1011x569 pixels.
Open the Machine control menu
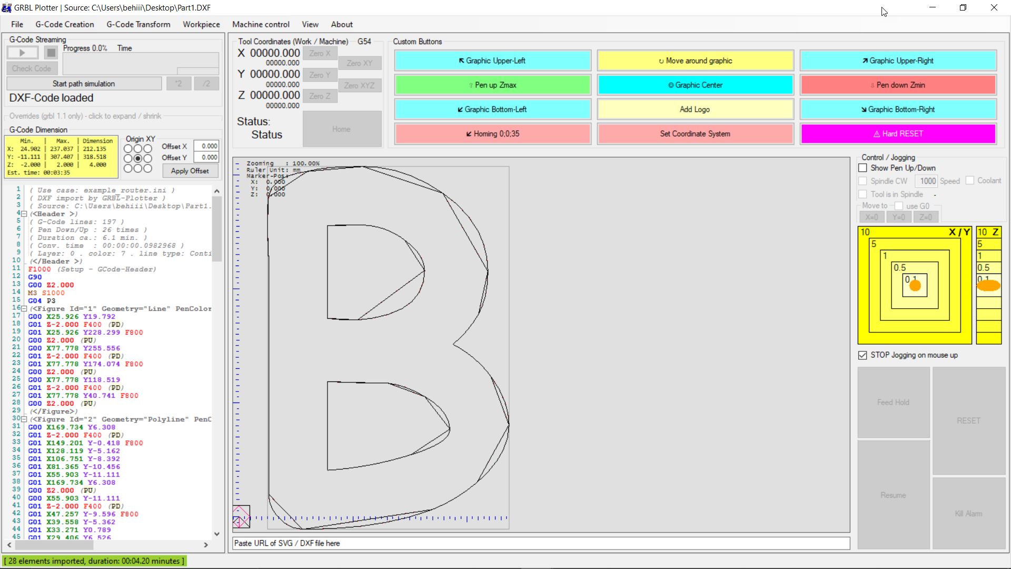(x=261, y=24)
